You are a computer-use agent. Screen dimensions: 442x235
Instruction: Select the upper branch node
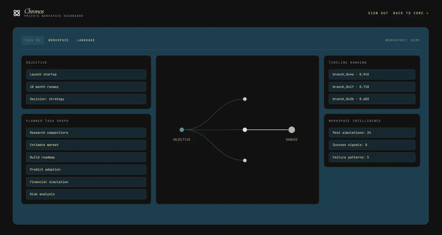(245, 99)
